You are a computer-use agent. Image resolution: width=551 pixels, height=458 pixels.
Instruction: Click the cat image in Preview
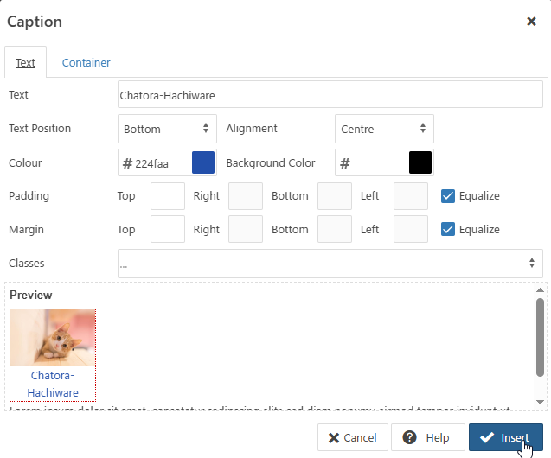[53, 338]
